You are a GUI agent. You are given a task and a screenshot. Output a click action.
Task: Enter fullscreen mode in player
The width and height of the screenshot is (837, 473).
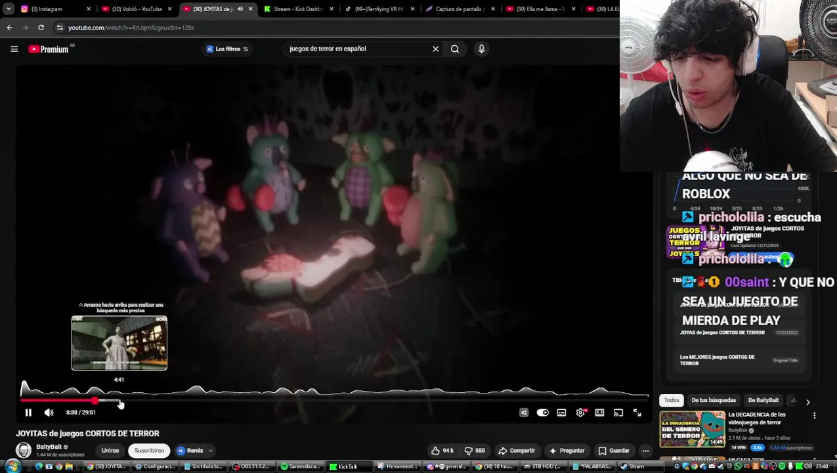click(637, 413)
